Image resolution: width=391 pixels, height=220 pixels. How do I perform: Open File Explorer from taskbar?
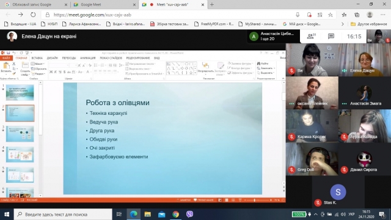147,215
